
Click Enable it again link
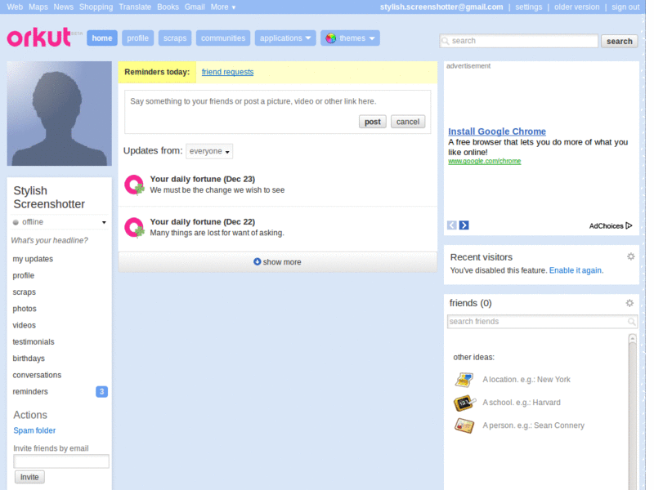tap(576, 270)
